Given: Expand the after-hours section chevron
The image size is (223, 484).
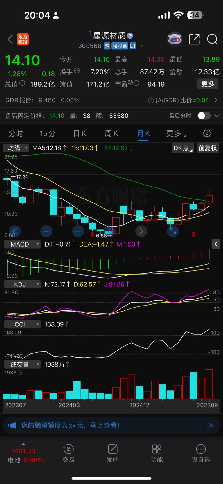Looking at the screenshot, I should [x=217, y=116].
